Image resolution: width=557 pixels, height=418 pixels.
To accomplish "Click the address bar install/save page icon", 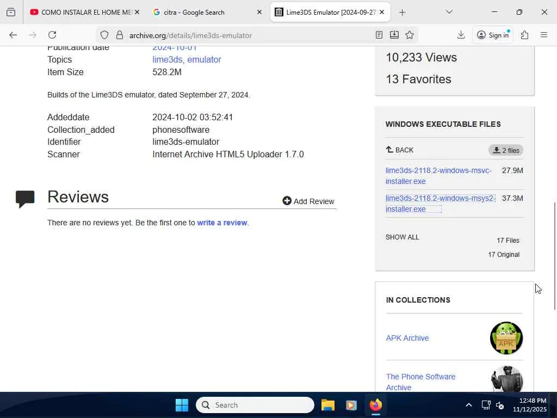I will (394, 35).
